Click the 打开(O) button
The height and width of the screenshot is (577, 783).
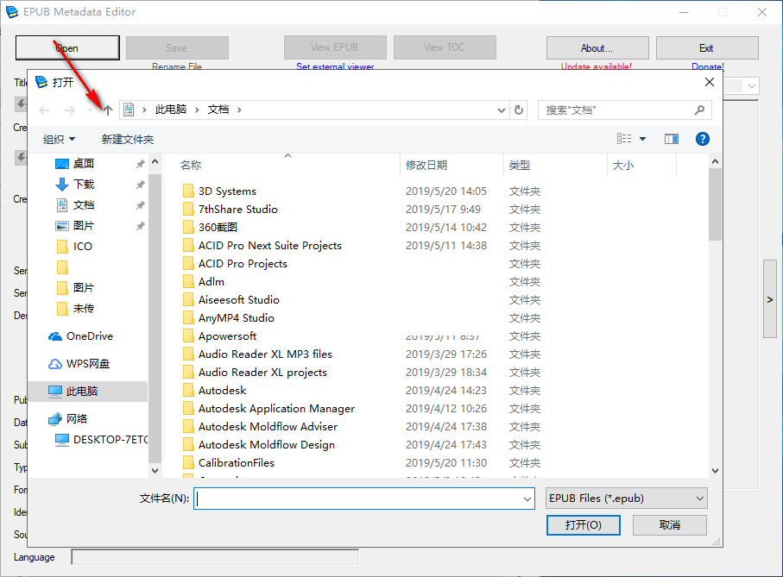tap(584, 524)
